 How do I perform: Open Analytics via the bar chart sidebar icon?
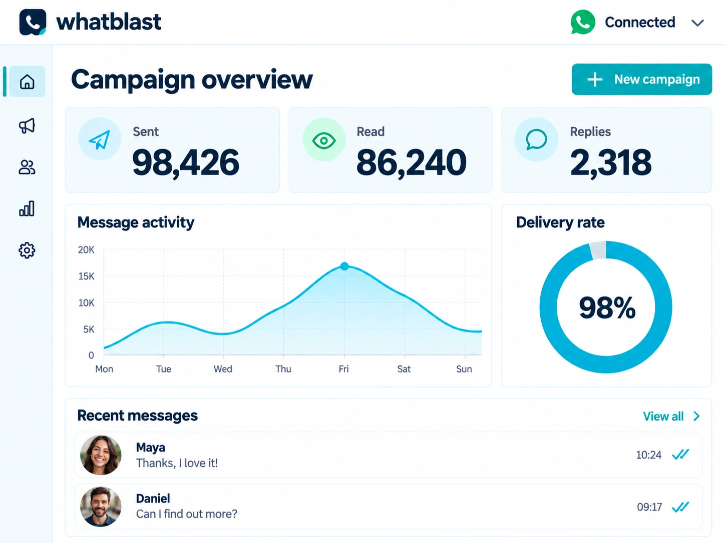[27, 208]
